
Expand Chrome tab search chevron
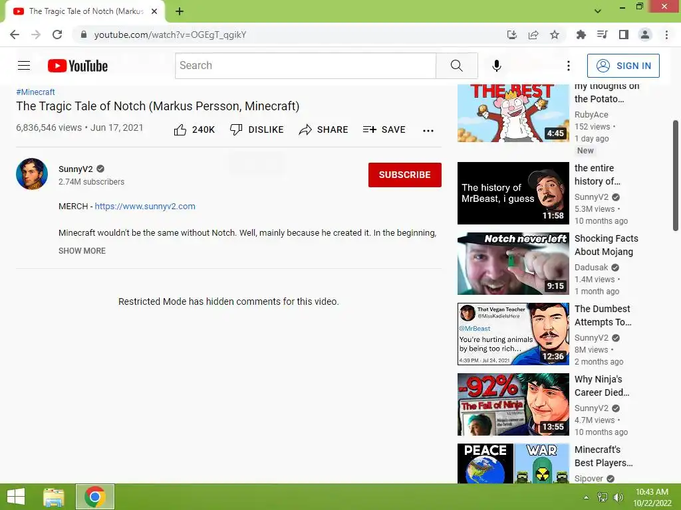pos(598,11)
